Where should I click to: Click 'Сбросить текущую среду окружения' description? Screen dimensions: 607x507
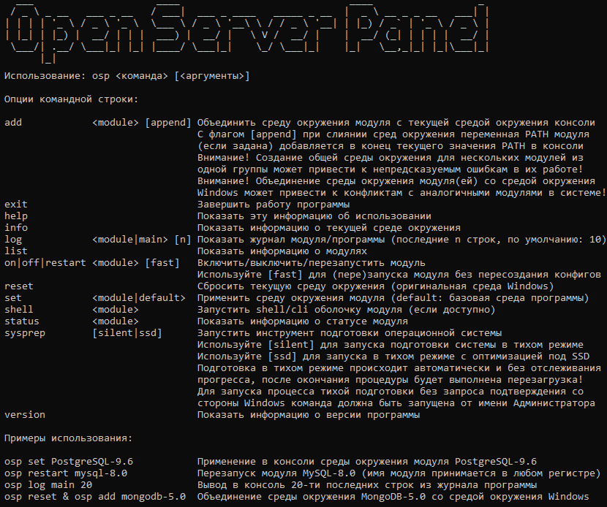point(375,286)
